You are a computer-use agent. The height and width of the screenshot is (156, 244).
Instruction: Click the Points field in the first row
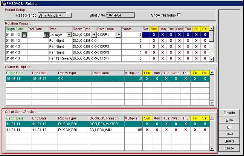click(132, 35)
